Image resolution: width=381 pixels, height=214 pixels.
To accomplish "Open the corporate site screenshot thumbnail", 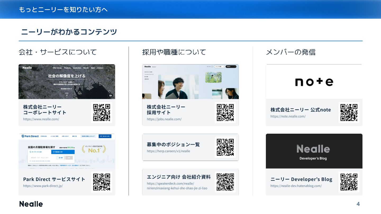I will pyautogui.click(x=67, y=82).
